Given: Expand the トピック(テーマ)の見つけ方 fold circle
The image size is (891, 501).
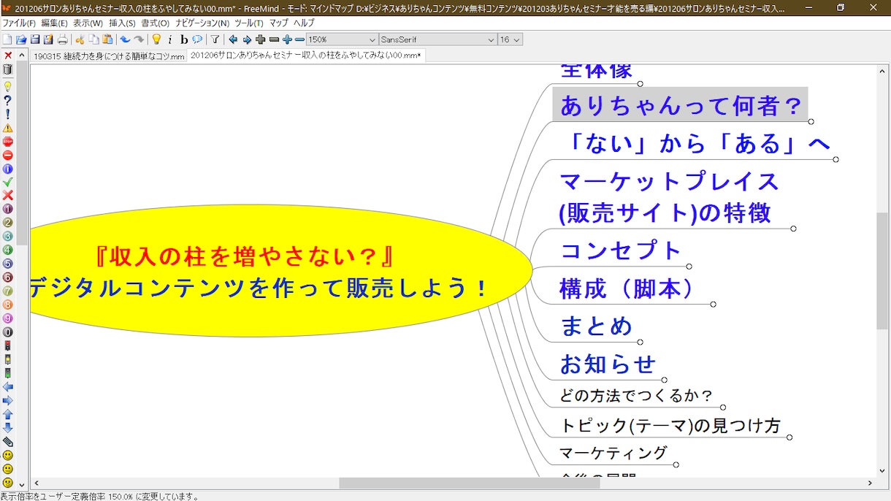Looking at the screenshot, I should tap(789, 437).
